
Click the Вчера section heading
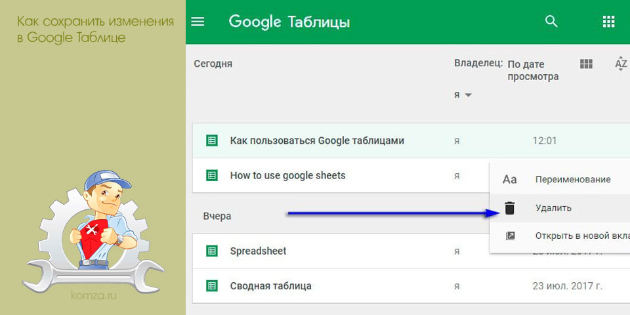[x=217, y=216]
